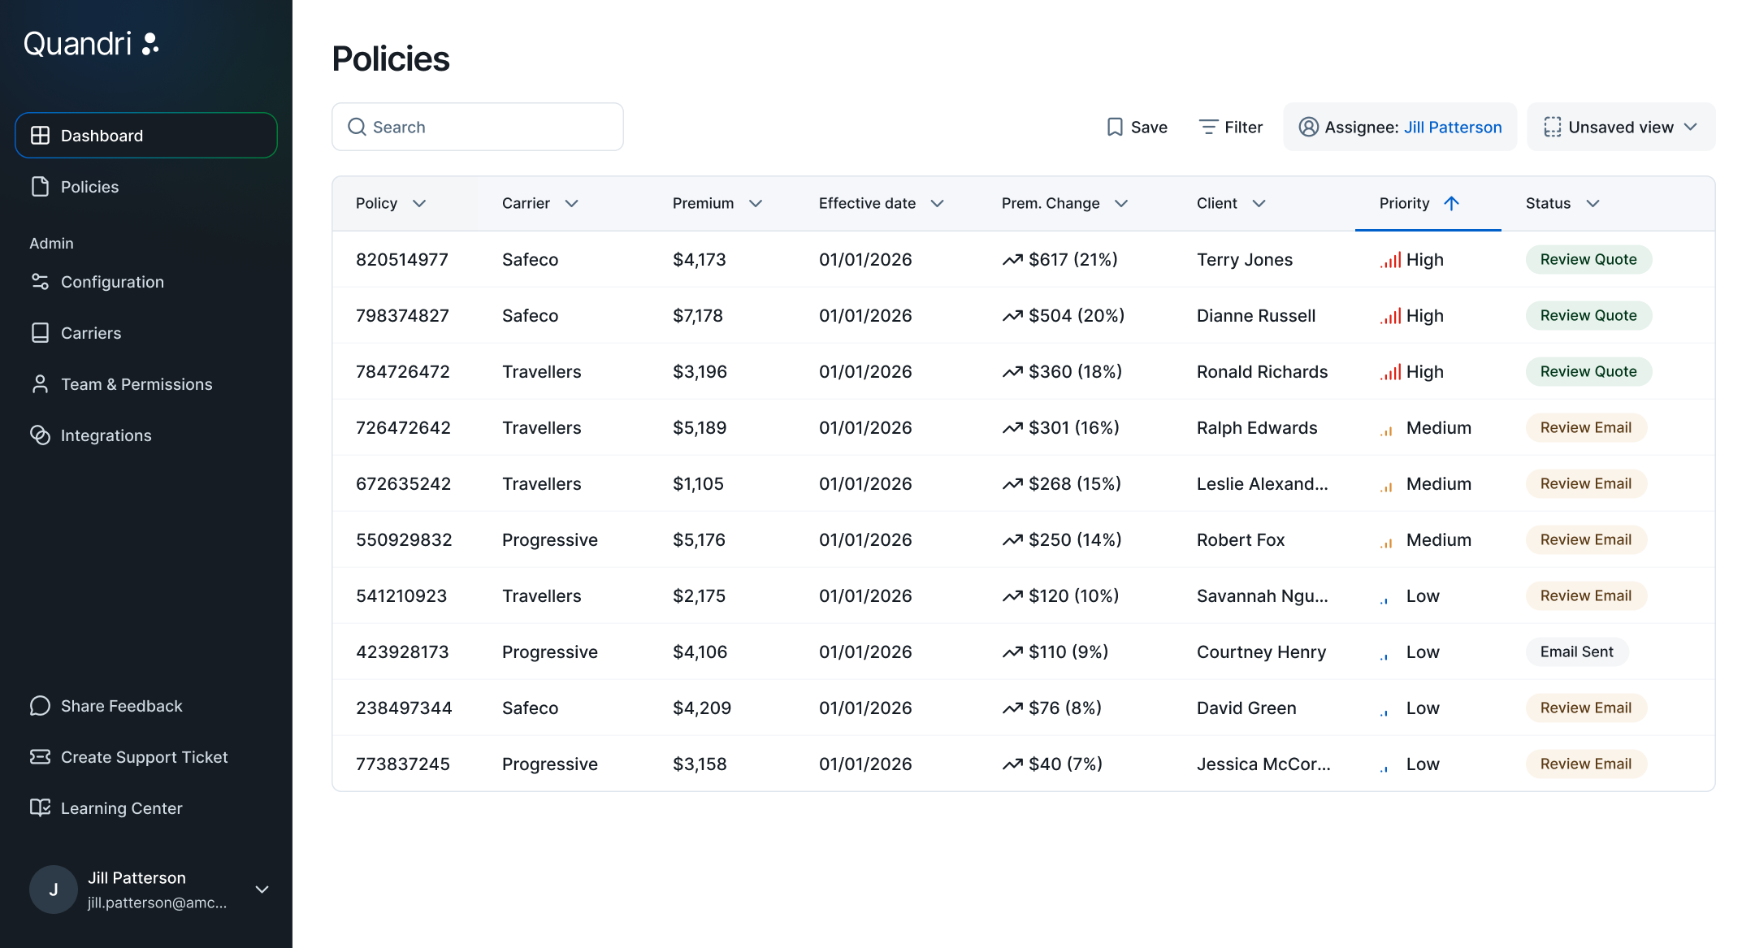
Task: Click the Integrations link icon
Action: coord(40,435)
